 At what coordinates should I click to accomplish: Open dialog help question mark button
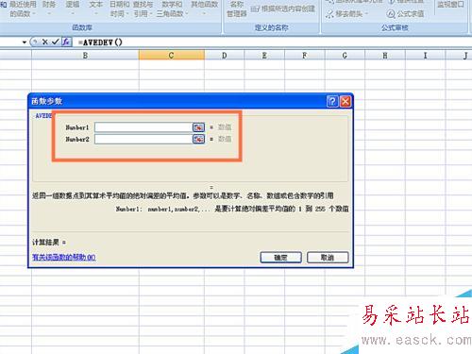(332, 101)
